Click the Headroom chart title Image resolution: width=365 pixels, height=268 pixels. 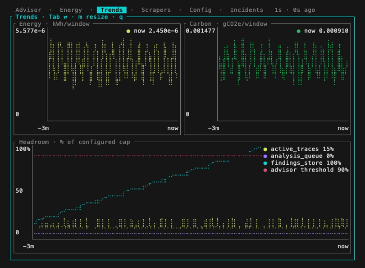[x=74, y=142]
